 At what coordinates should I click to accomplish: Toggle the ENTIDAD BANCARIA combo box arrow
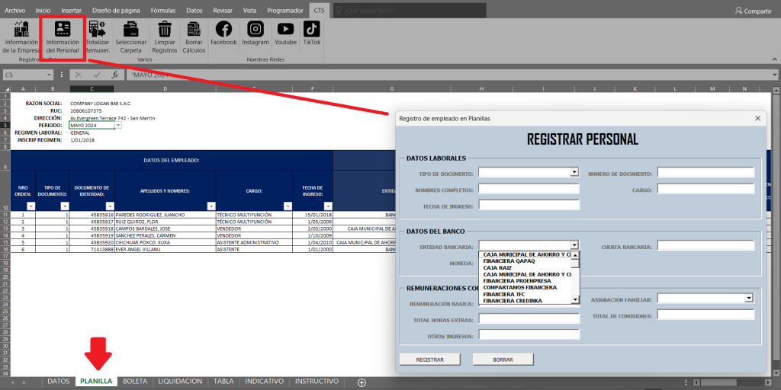(x=575, y=245)
